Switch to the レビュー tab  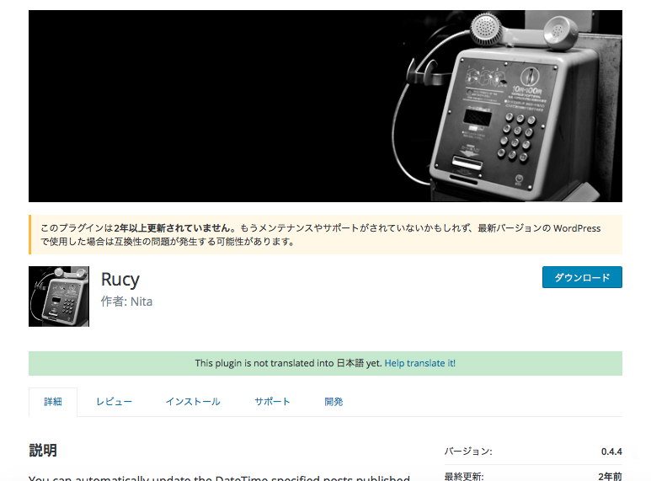(x=114, y=402)
